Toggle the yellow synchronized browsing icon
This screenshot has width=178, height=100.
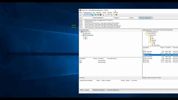pos(114,15)
